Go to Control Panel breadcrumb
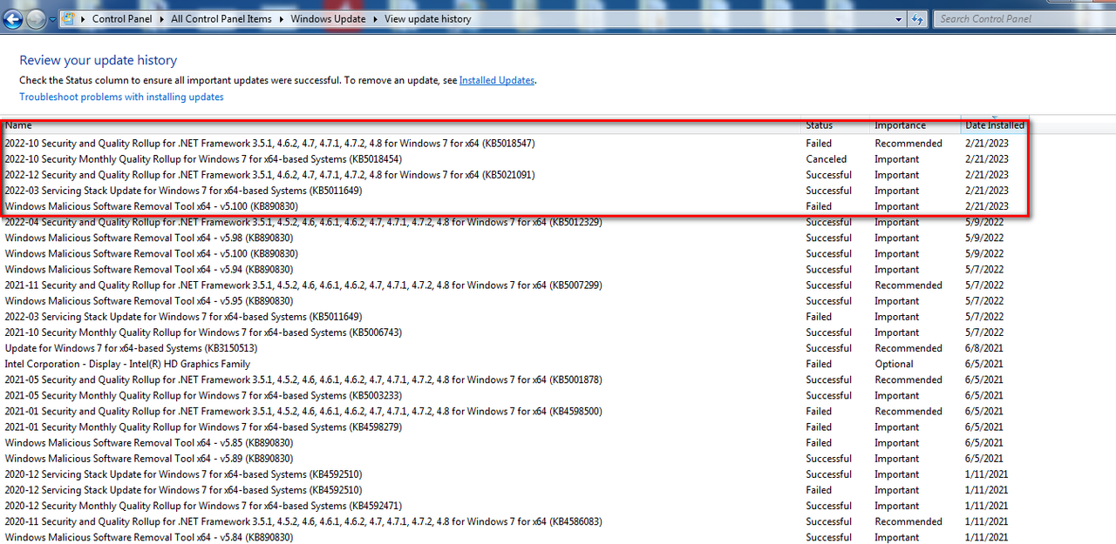This screenshot has height=544, width=1116. pos(121,18)
